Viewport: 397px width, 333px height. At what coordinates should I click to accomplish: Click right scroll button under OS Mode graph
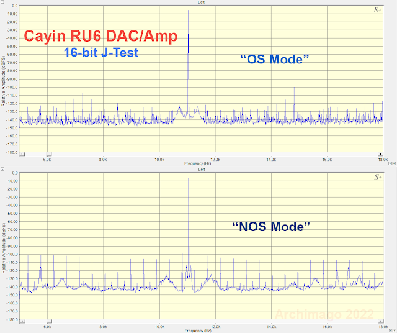pos(380,154)
